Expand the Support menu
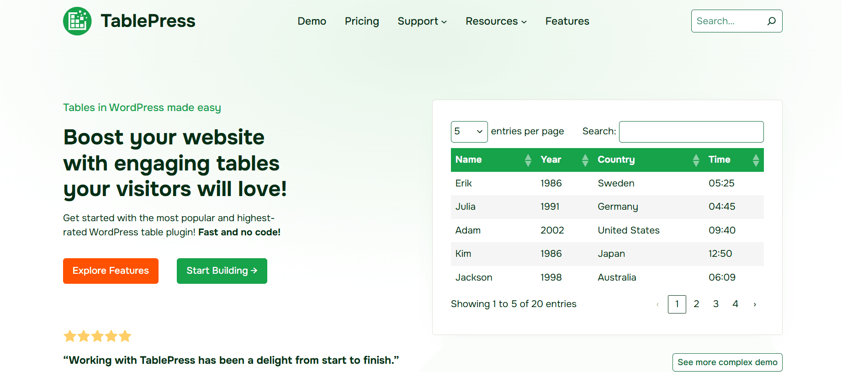The image size is (842, 372). click(x=422, y=21)
